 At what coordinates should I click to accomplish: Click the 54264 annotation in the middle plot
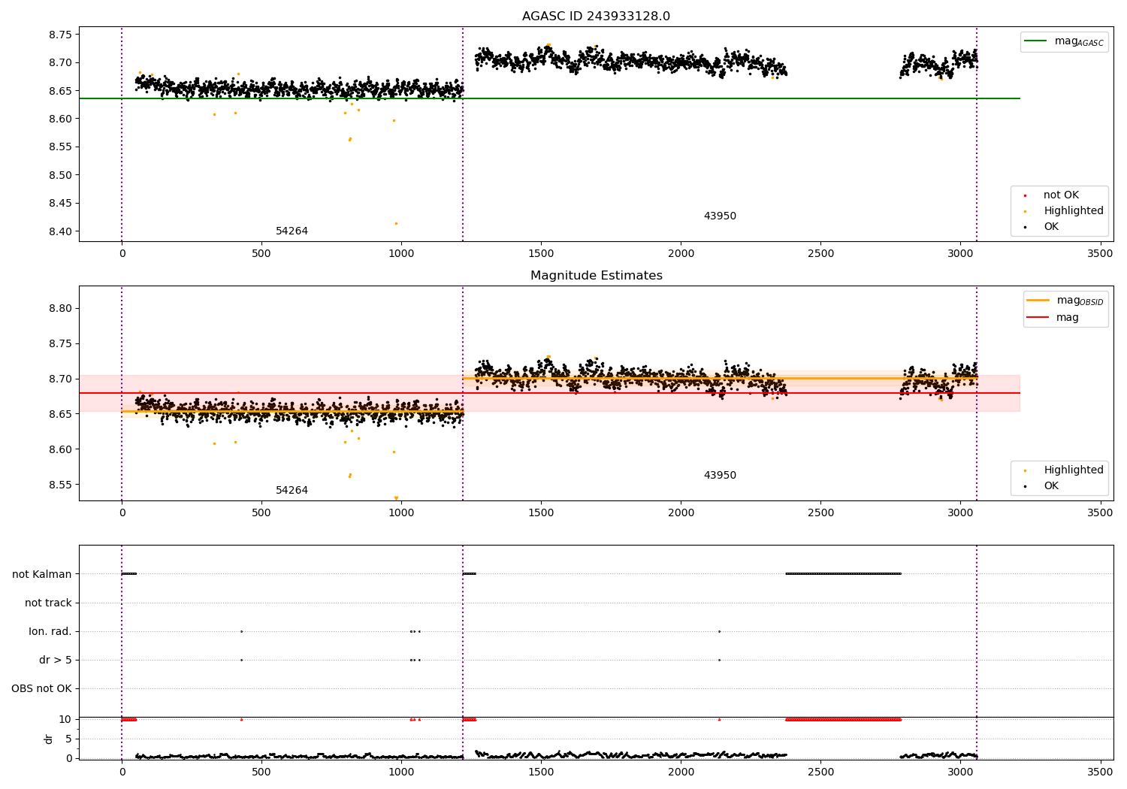click(x=292, y=491)
